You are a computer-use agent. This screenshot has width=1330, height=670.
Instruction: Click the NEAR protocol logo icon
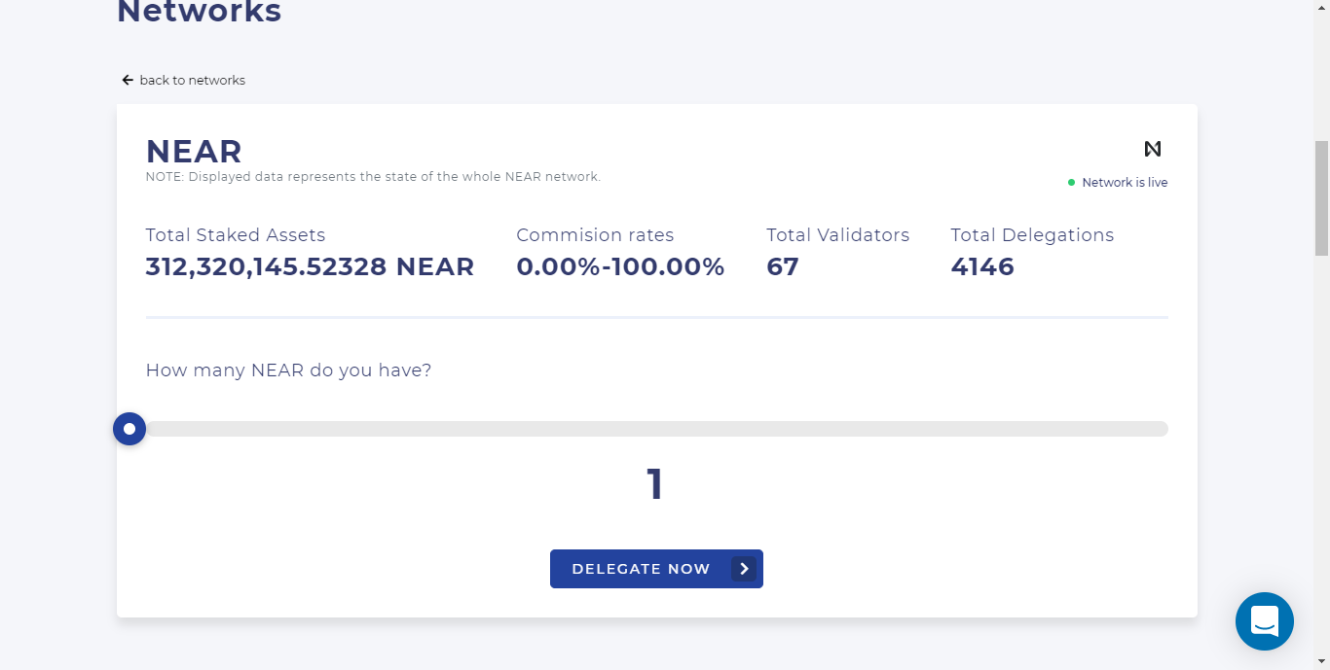(x=1153, y=149)
